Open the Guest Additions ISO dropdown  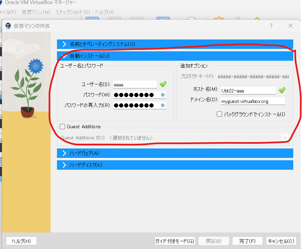point(199,138)
